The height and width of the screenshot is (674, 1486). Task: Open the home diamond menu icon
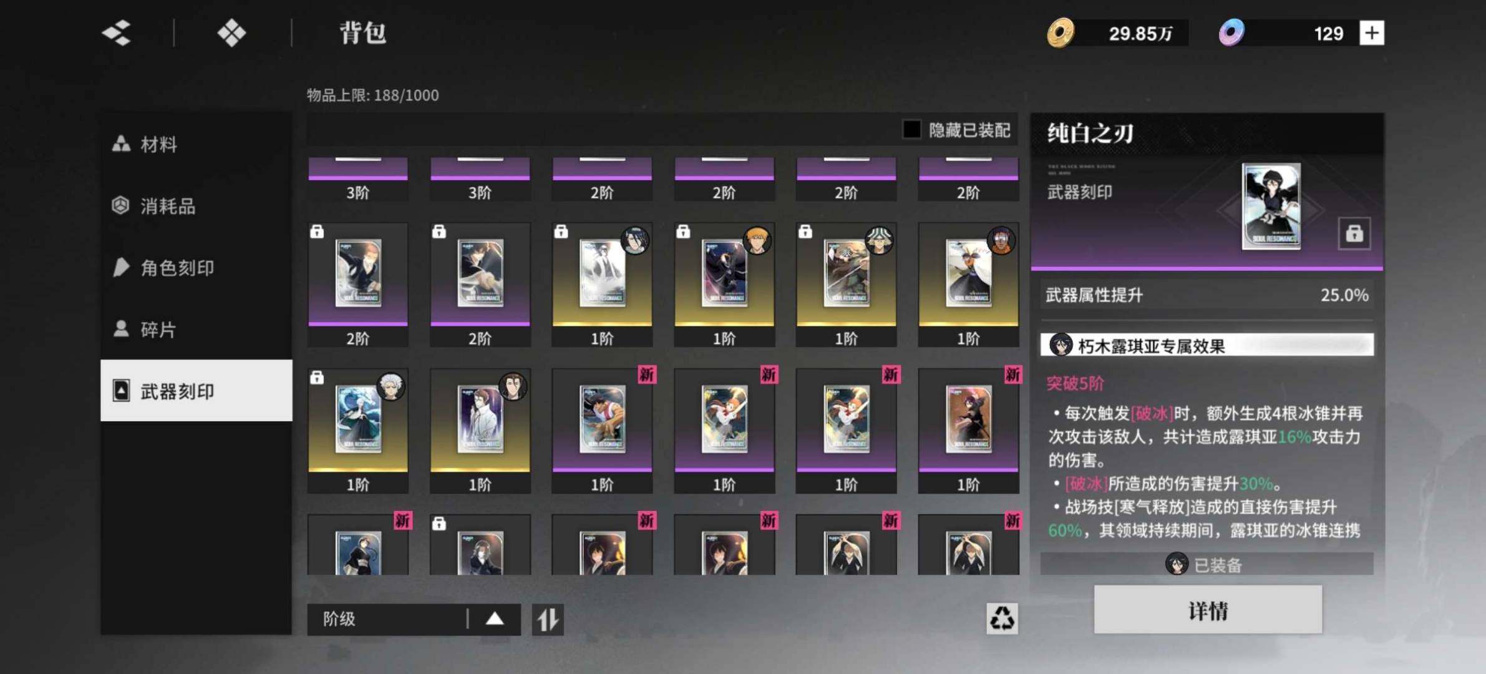click(231, 32)
